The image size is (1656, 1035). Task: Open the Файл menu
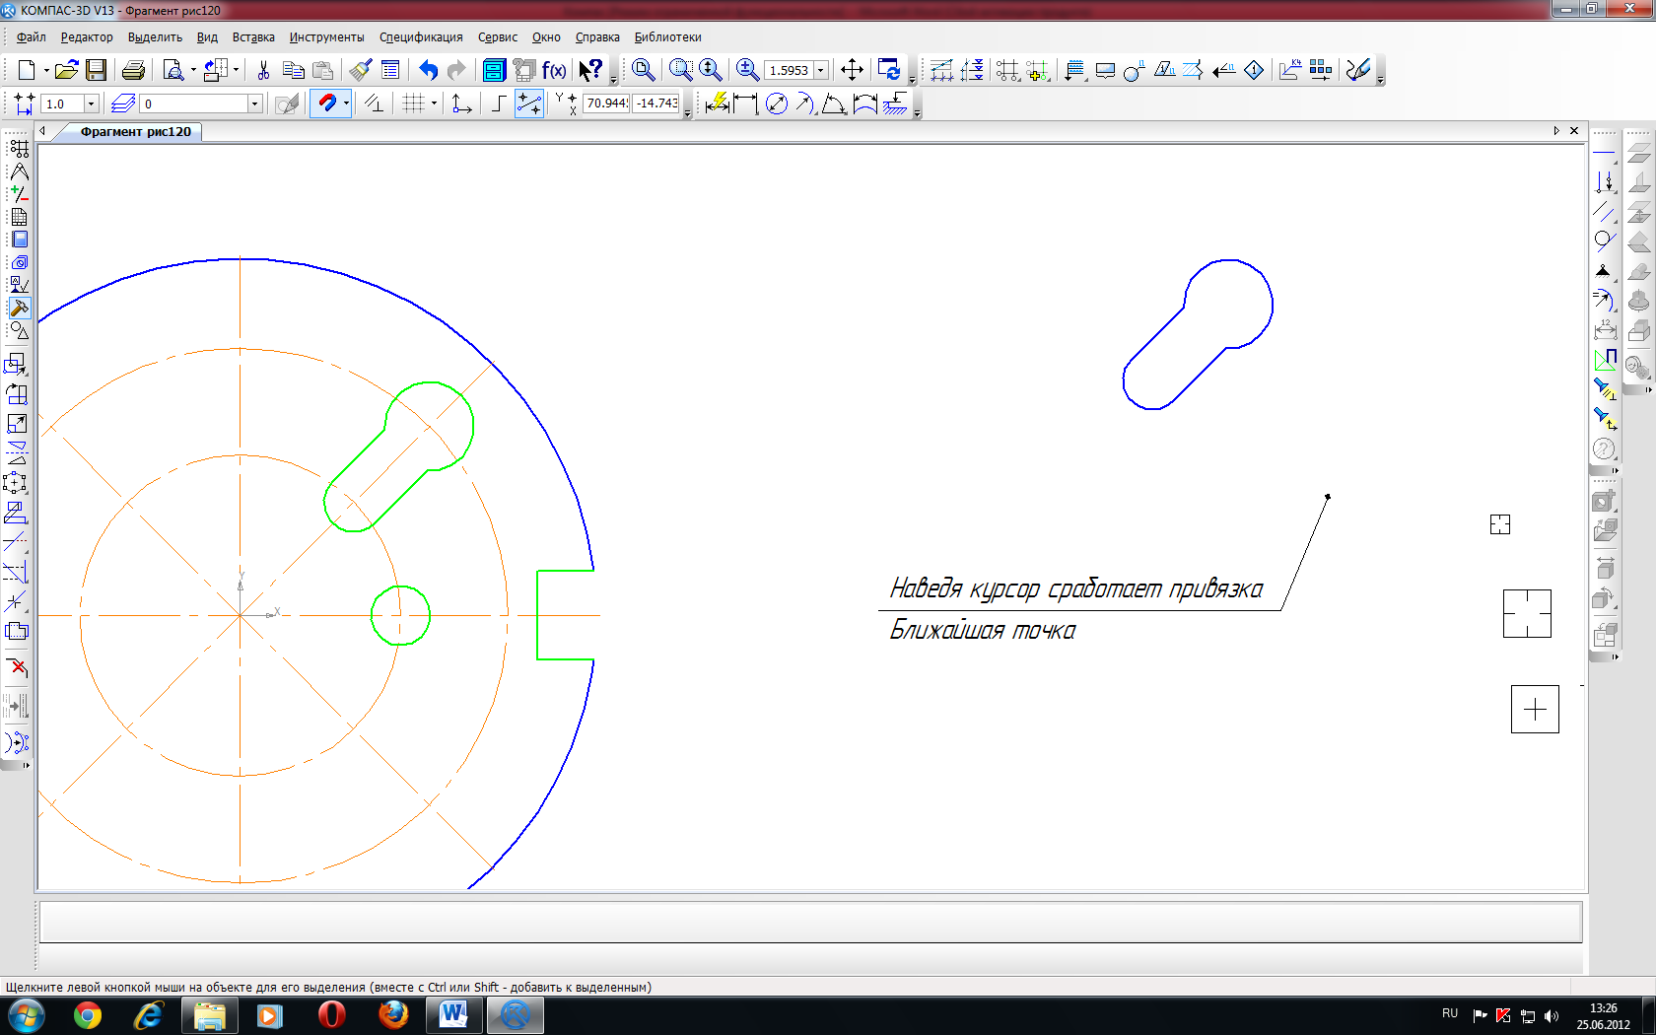pos(32,37)
